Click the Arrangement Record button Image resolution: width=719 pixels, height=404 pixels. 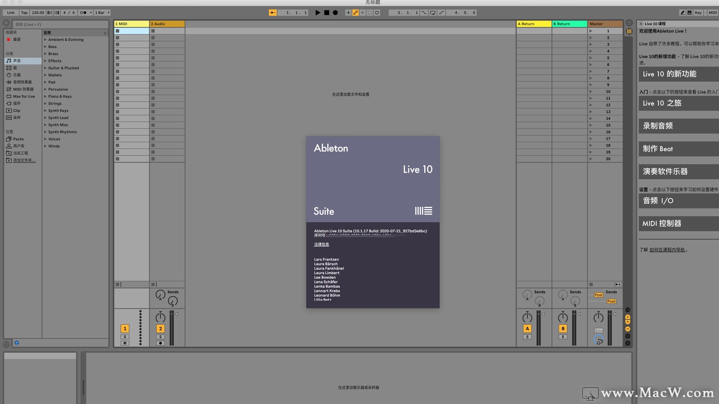[336, 12]
